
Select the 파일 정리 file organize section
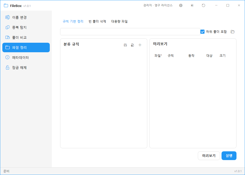(x=26, y=47)
